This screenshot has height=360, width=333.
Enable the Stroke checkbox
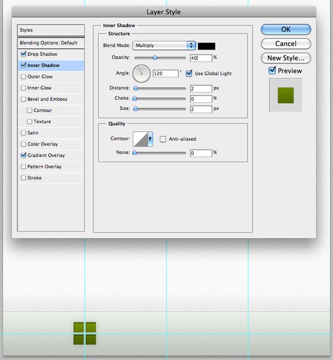tap(23, 178)
